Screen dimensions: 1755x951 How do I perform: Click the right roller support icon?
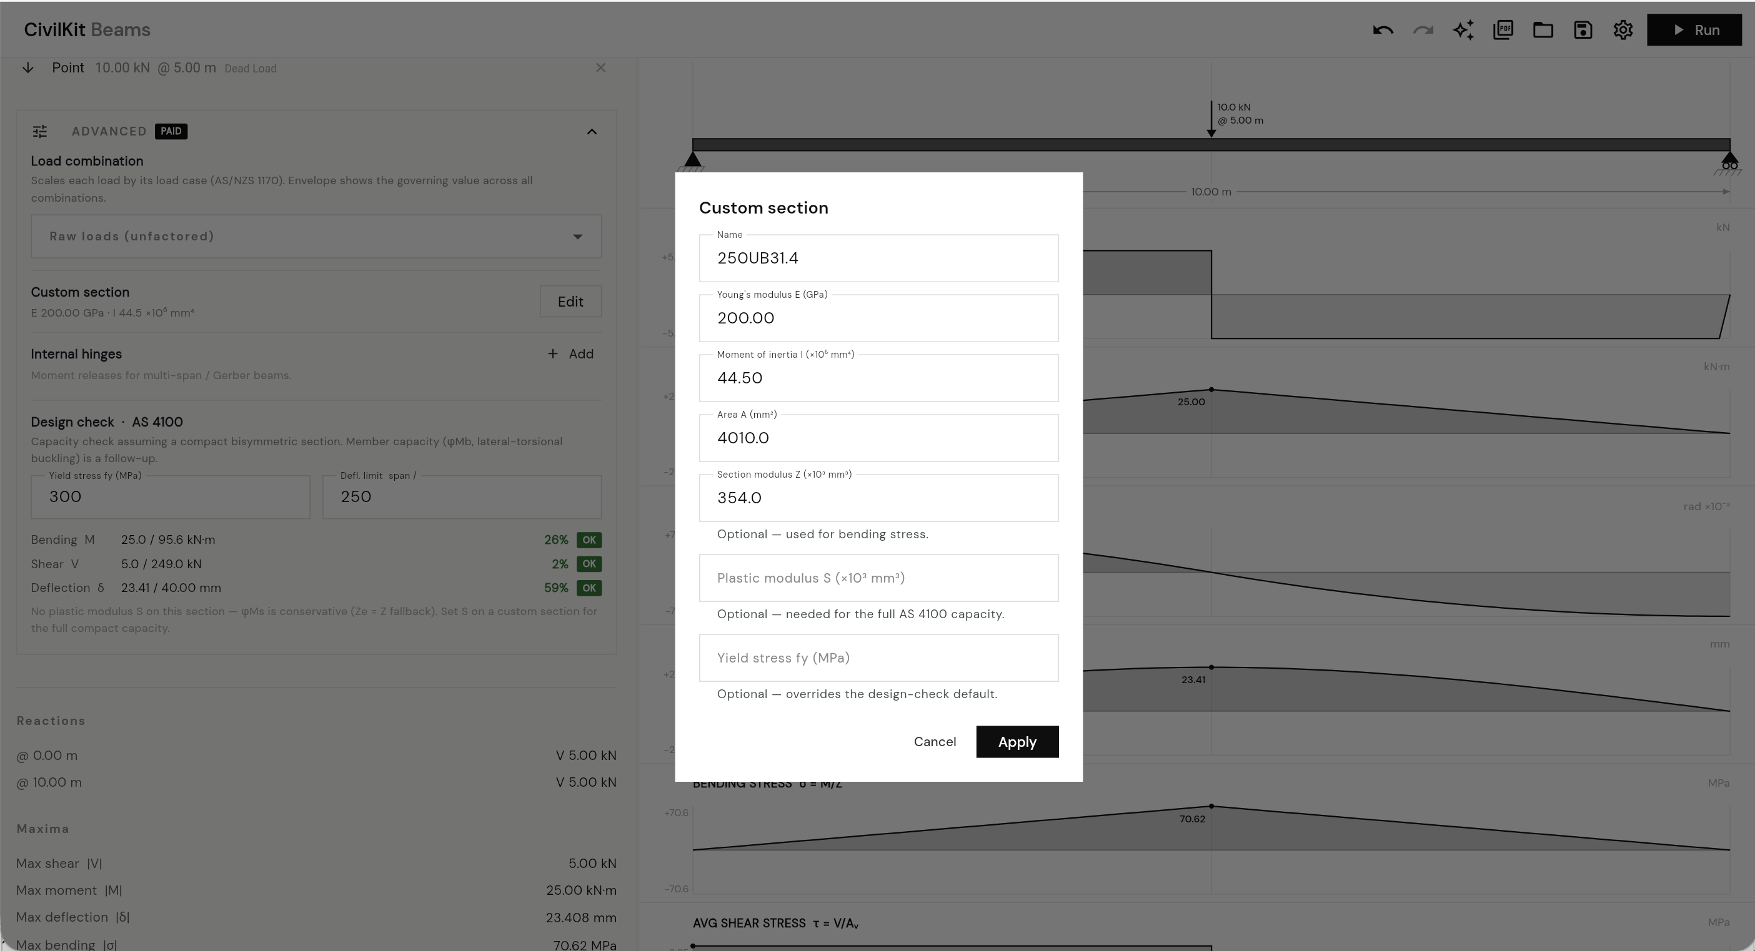1729,164
